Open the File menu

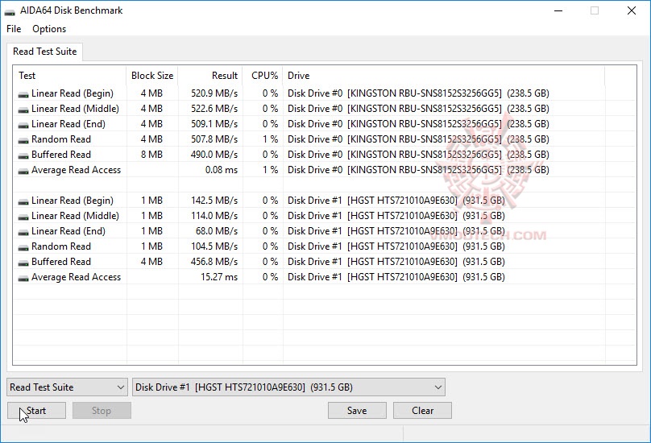point(14,29)
